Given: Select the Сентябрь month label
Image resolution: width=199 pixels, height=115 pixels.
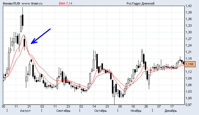Looking at the screenshot, I should [x=63, y=111].
